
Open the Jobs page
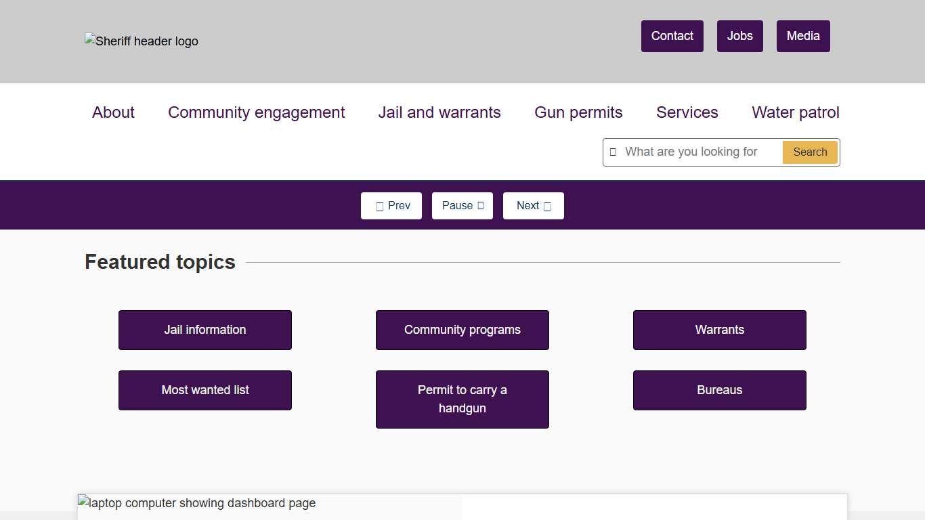[x=740, y=36]
